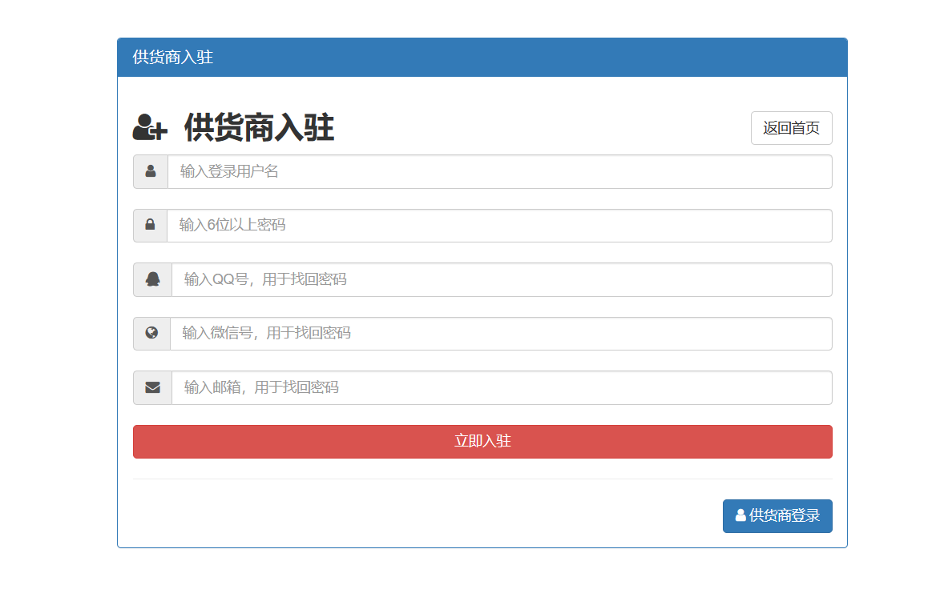
Task: Focus the QQ号 input field
Action: coord(502,279)
